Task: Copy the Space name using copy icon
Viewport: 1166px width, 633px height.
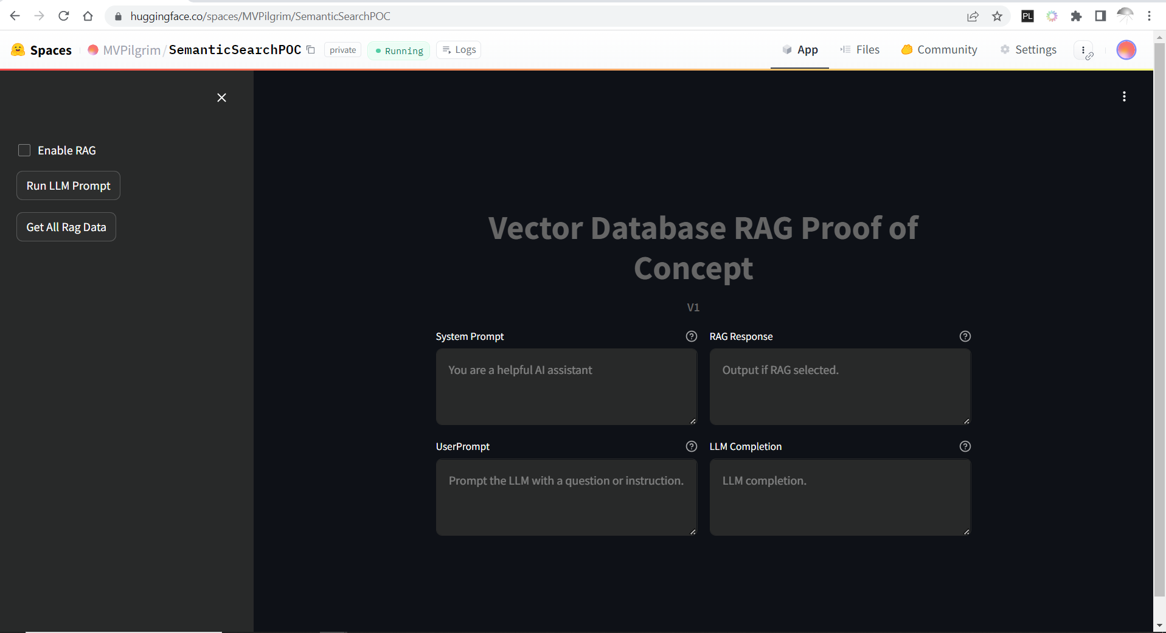Action: [x=311, y=50]
